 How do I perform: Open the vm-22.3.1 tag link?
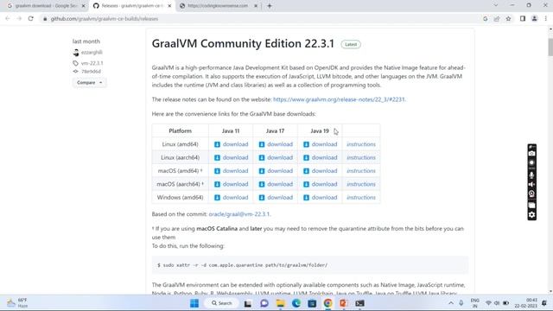tap(92, 63)
